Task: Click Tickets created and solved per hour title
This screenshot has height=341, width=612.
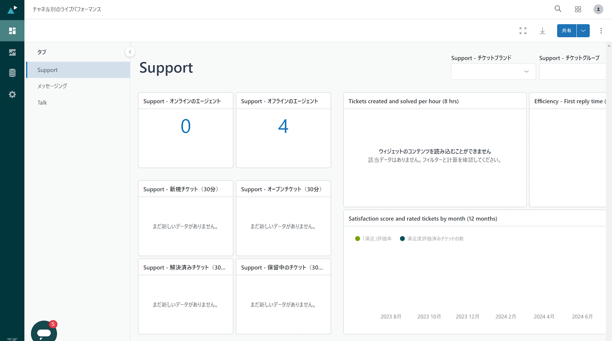Action: [404, 101]
